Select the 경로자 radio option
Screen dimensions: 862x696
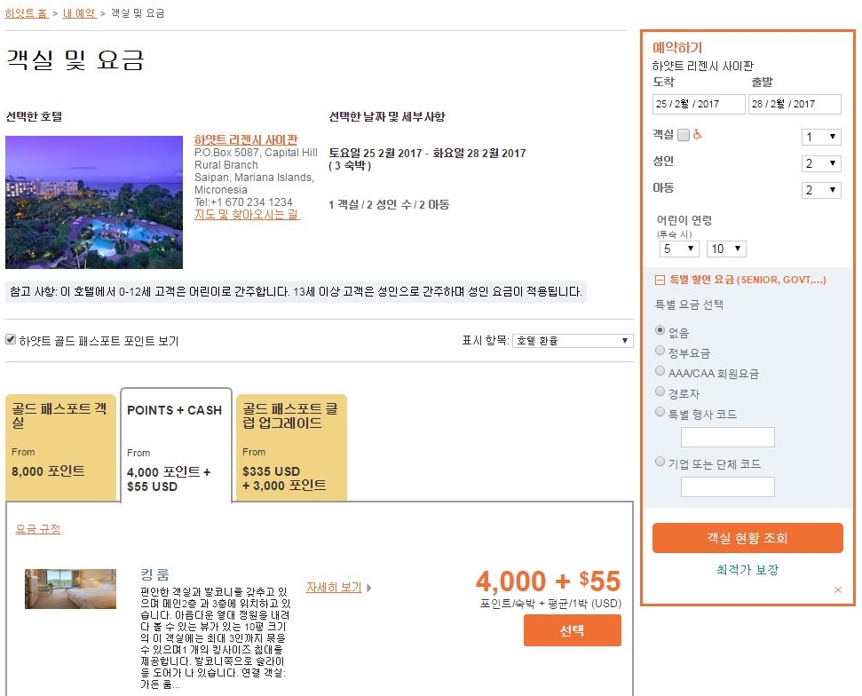click(660, 391)
